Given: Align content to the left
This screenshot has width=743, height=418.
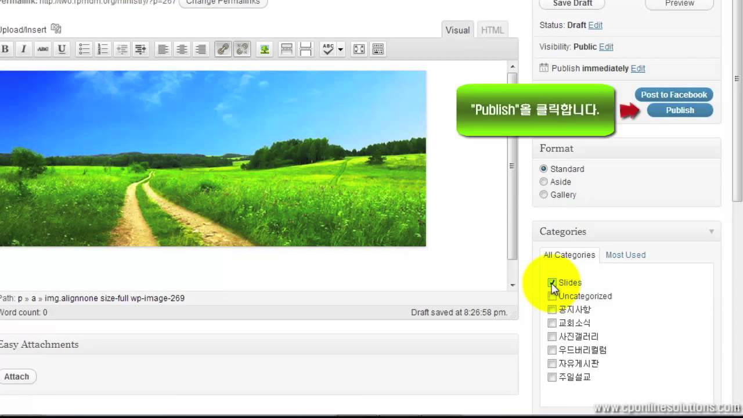Looking at the screenshot, I should 163,49.
